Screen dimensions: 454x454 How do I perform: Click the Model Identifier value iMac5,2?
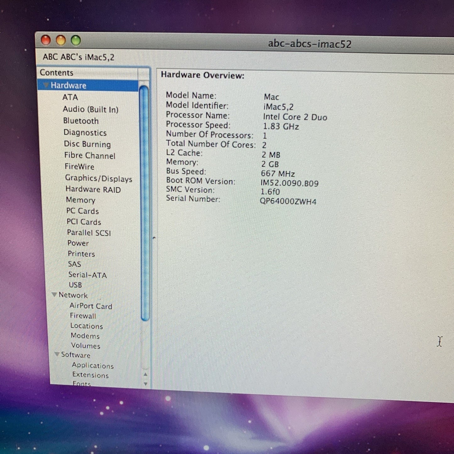tap(278, 107)
